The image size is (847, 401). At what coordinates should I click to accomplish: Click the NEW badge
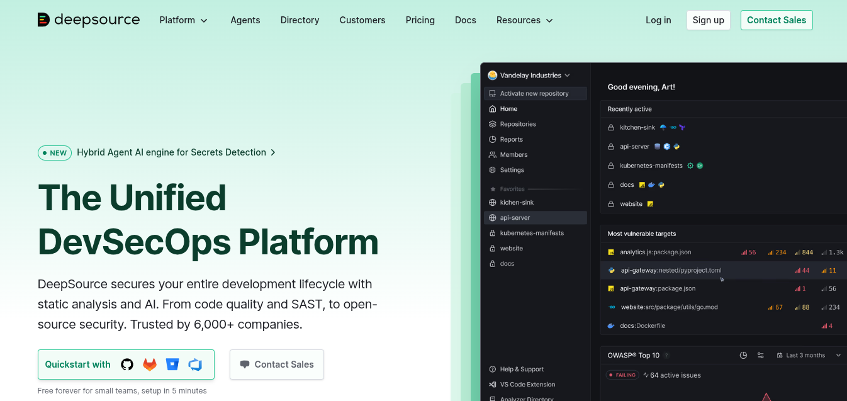click(x=55, y=152)
